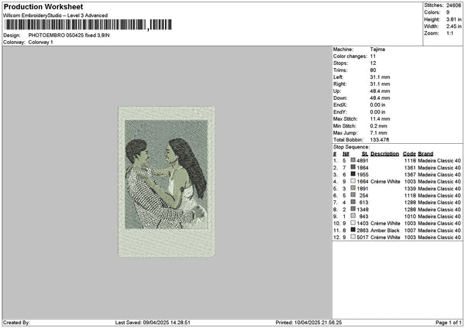Select stitch count '613' in row 7
This screenshot has width=465, height=328.
click(363, 203)
